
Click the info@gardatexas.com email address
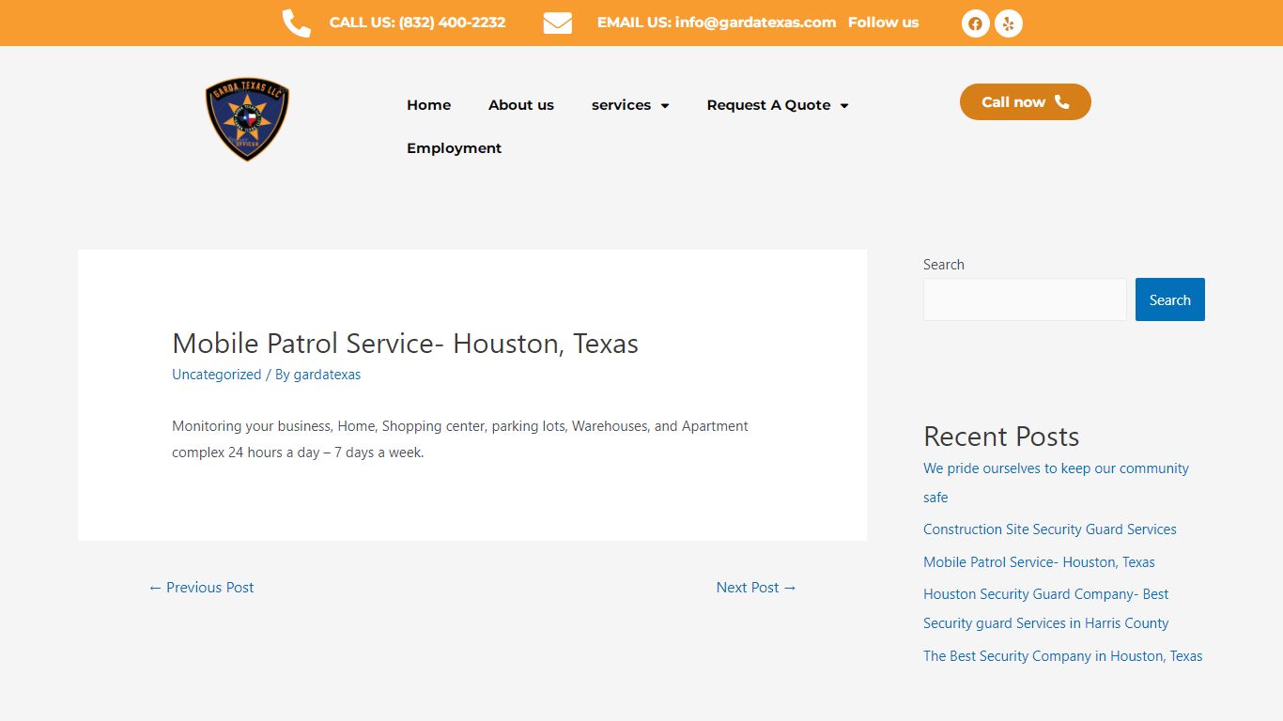point(755,23)
